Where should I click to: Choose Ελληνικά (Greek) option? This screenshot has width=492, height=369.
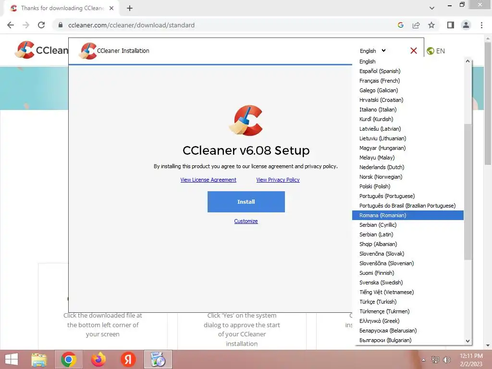tap(407, 321)
